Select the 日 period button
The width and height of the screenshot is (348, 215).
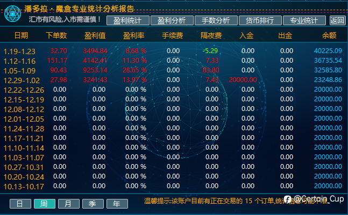coord(20,204)
